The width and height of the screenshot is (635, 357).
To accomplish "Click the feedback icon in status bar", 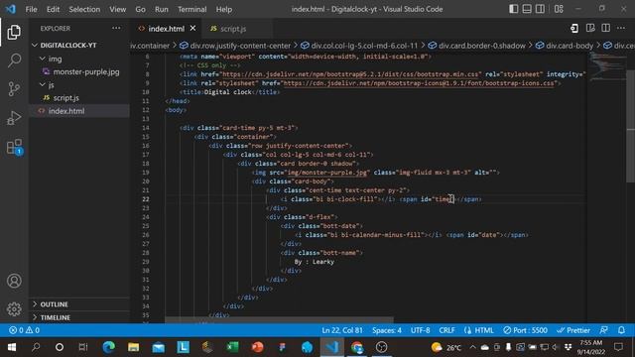I will pyautogui.click(x=604, y=330).
